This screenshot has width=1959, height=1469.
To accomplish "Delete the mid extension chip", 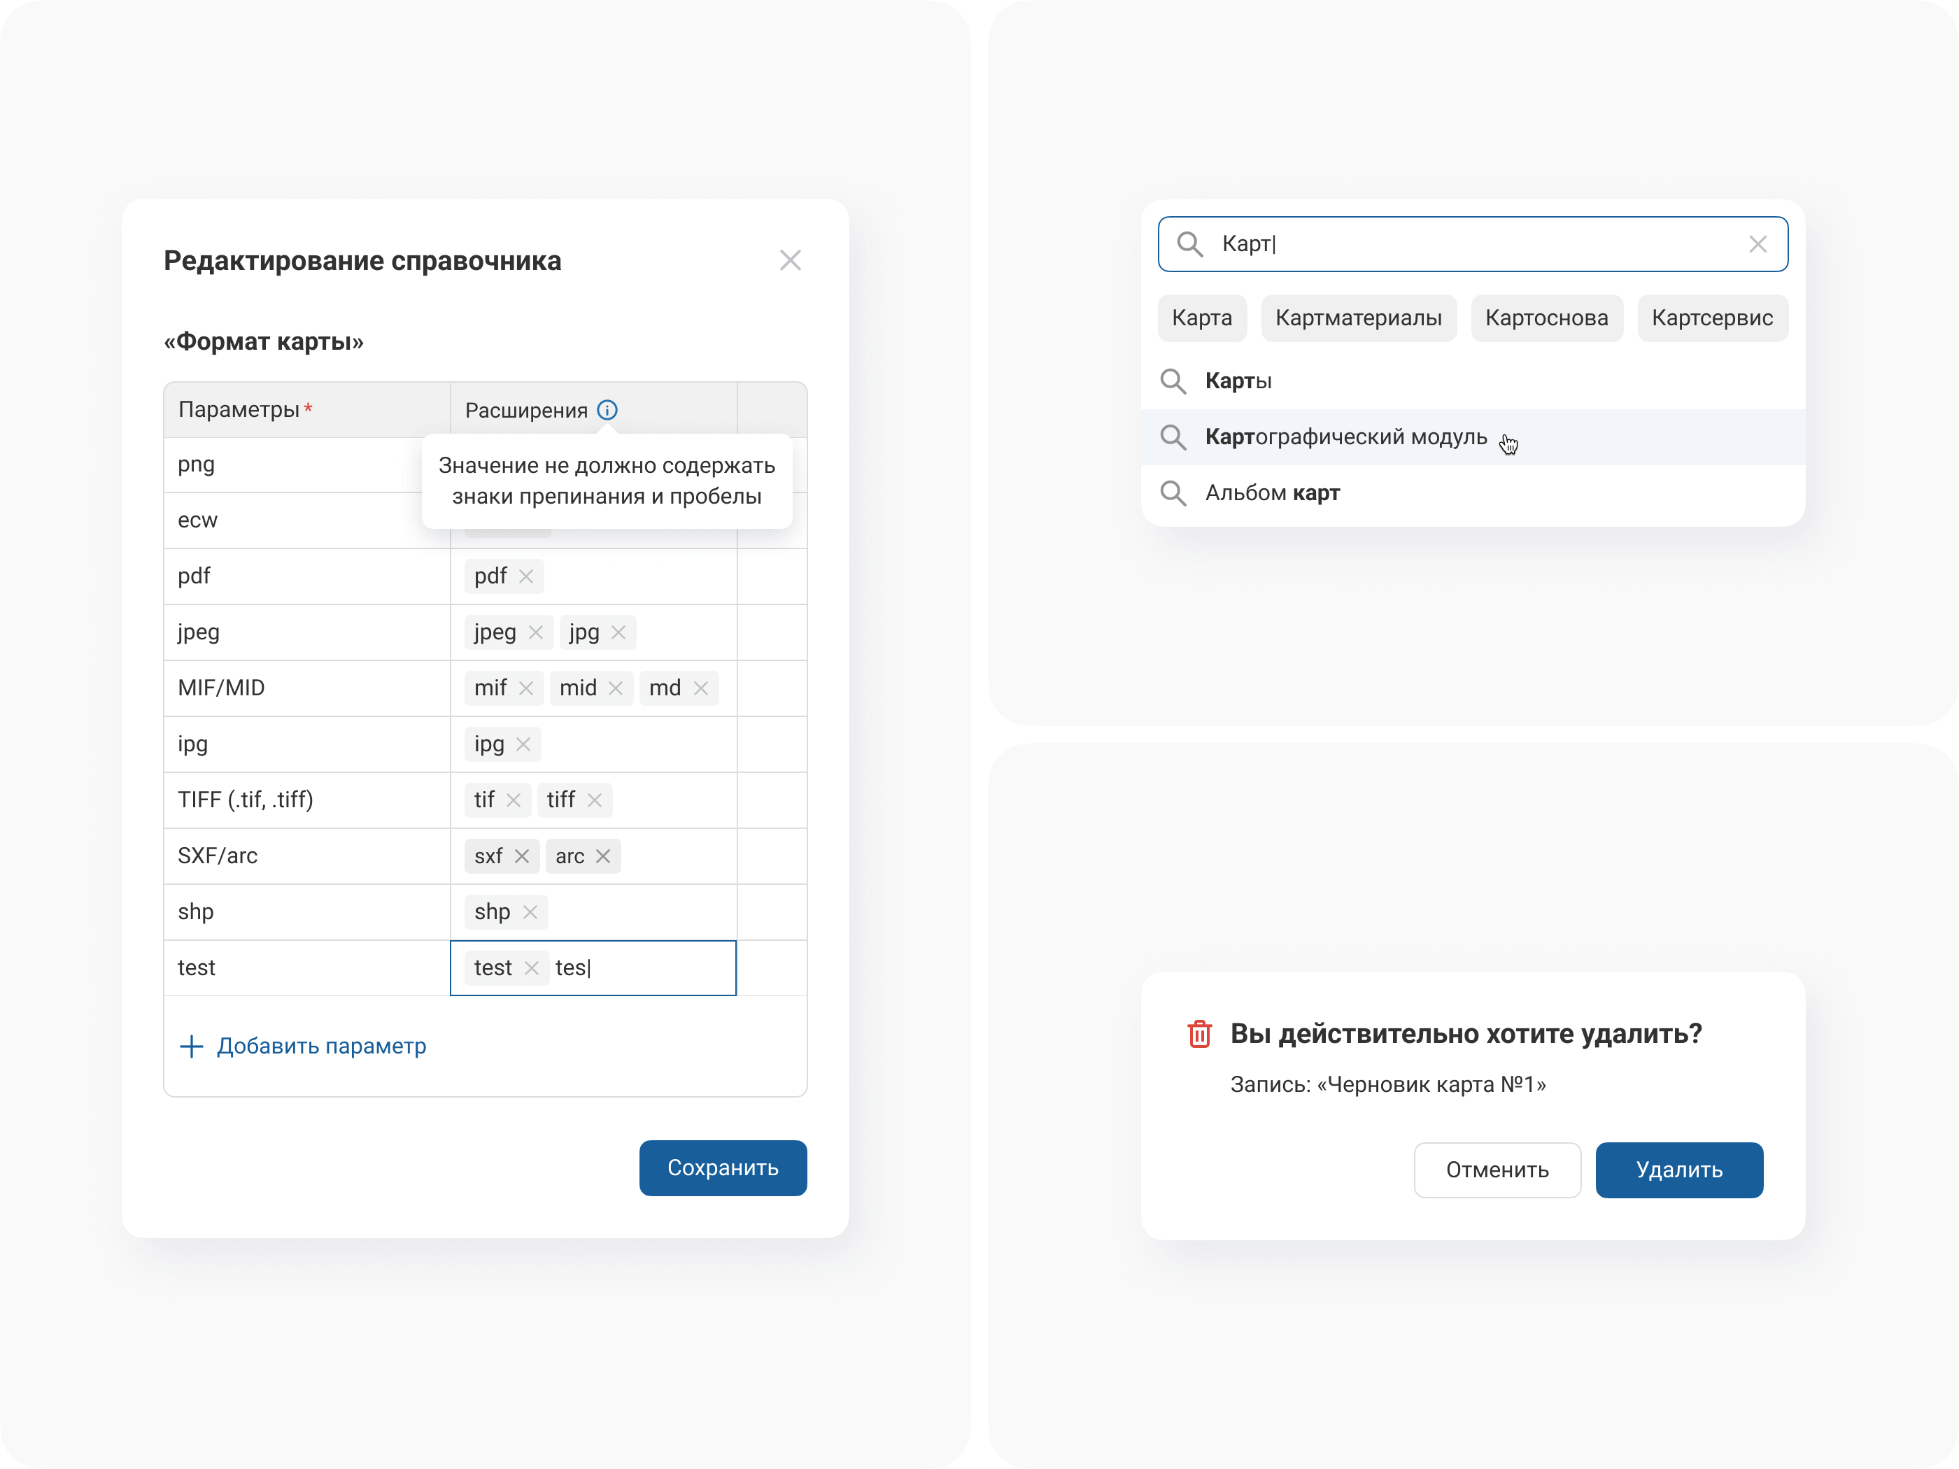I will tap(616, 688).
